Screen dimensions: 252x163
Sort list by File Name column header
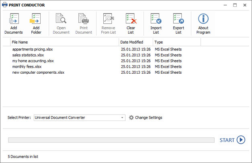click(65, 42)
